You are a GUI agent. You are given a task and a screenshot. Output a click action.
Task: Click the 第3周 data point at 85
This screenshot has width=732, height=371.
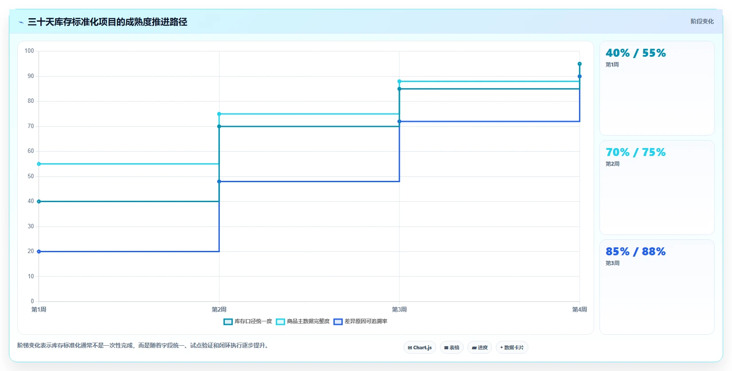(399, 89)
